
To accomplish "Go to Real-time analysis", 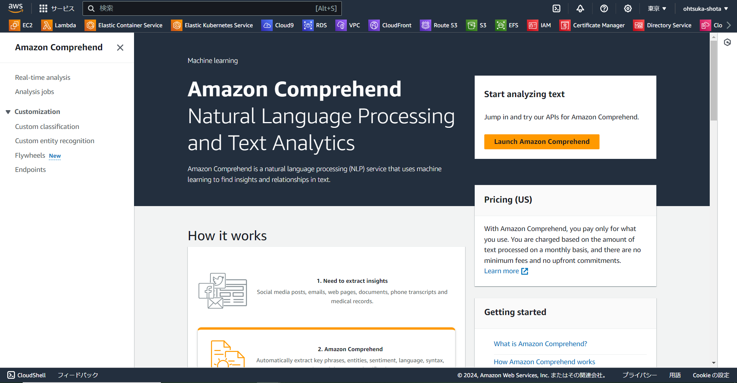I will [x=43, y=78].
